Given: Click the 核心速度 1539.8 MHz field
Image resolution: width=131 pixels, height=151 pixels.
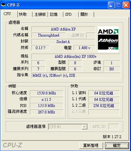Looking at the screenshot, I should (46, 93).
